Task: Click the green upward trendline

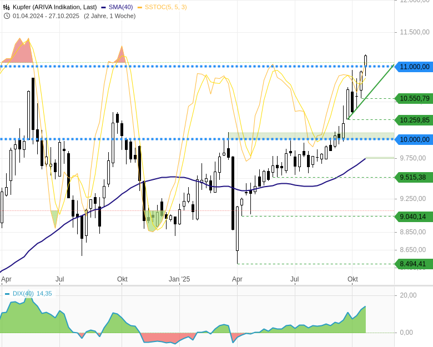Action: [x=372, y=92]
